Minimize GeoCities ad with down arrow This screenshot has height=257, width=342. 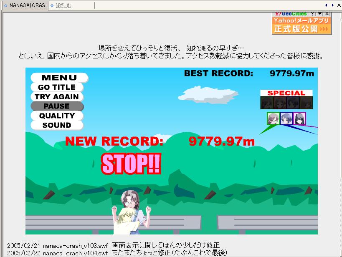320,14
